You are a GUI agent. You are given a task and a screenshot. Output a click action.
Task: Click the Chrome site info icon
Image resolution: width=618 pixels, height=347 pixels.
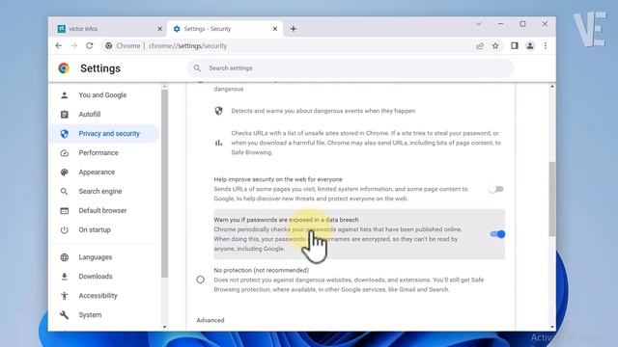tap(108, 45)
